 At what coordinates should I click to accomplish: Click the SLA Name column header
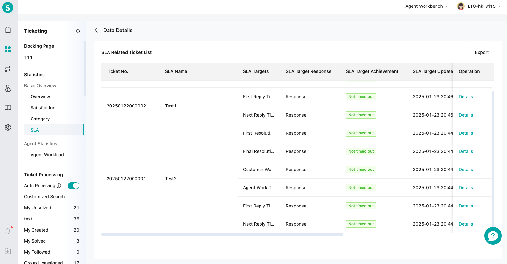176,71
